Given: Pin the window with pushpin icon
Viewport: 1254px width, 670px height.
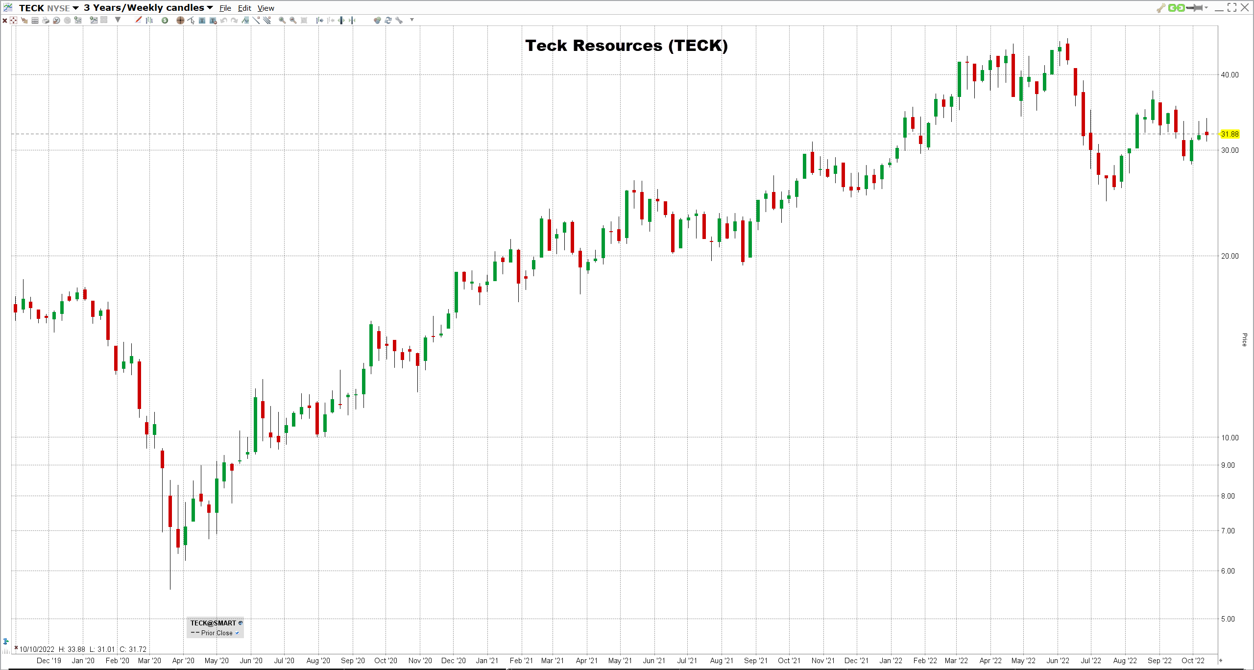Looking at the screenshot, I should (x=1194, y=8).
